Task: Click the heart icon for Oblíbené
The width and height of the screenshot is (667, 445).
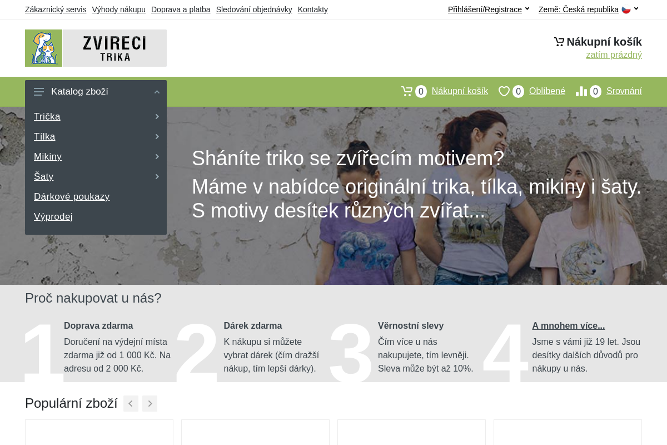Action: pyautogui.click(x=504, y=91)
